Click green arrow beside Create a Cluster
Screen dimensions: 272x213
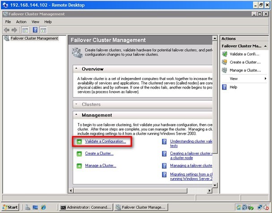(79, 154)
